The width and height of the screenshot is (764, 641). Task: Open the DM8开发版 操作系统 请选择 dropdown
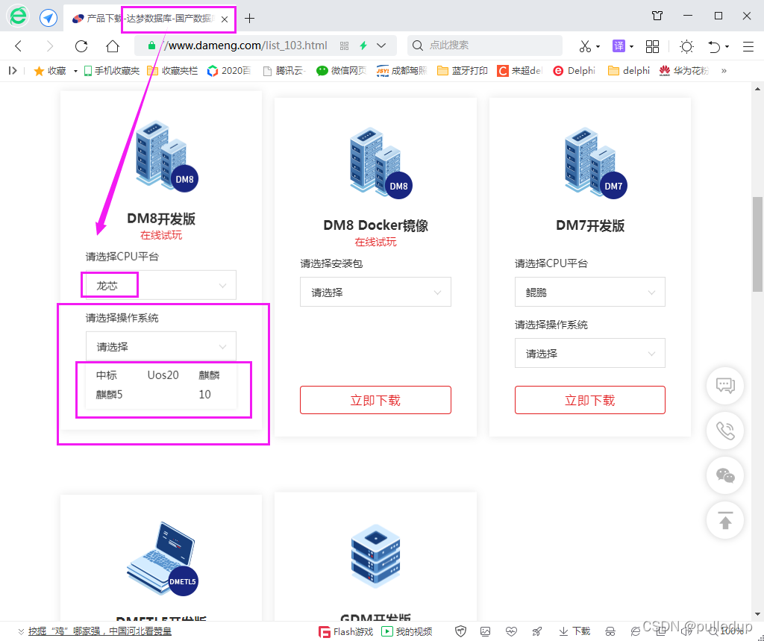pos(161,346)
